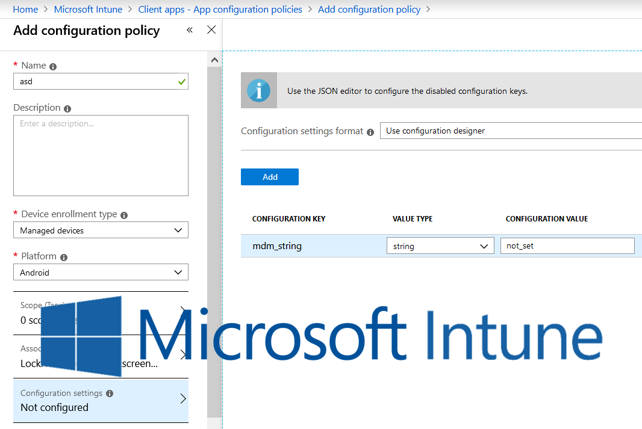
Task: Open the string value type dropdown
Action: (x=441, y=246)
